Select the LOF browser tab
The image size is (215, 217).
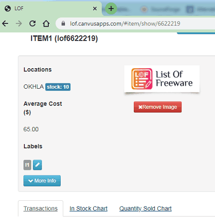tap(51, 9)
